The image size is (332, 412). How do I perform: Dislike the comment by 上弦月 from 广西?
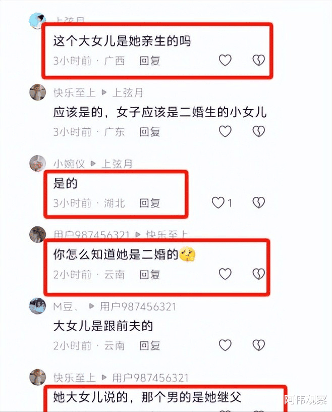[259, 60]
